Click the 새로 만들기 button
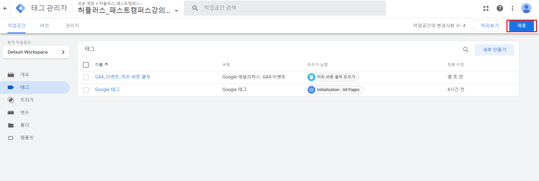 click(494, 50)
